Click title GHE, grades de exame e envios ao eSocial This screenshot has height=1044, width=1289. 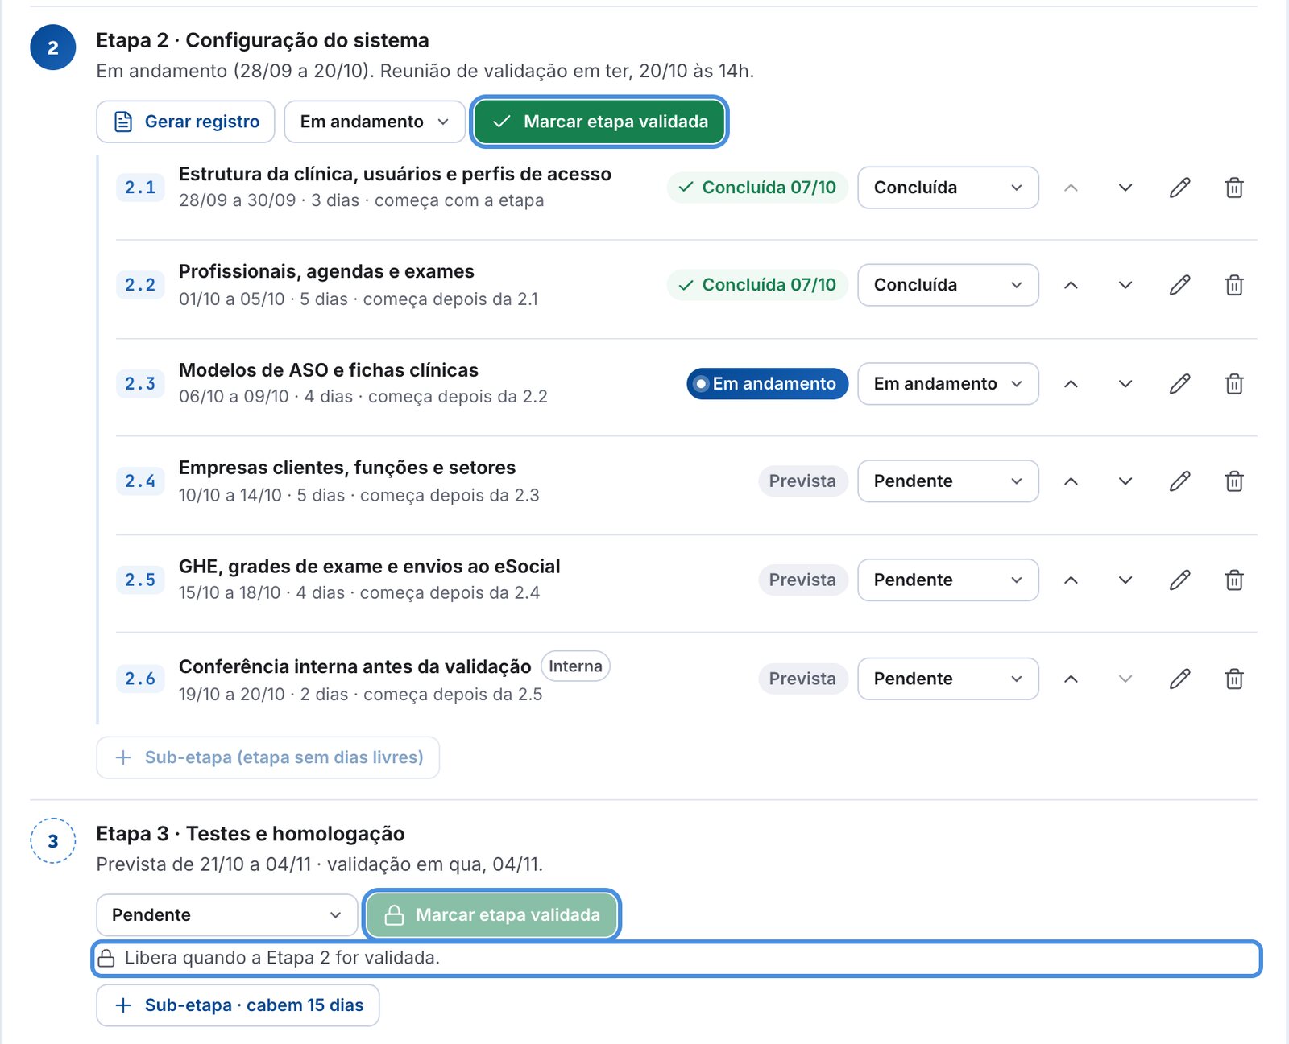tap(370, 567)
